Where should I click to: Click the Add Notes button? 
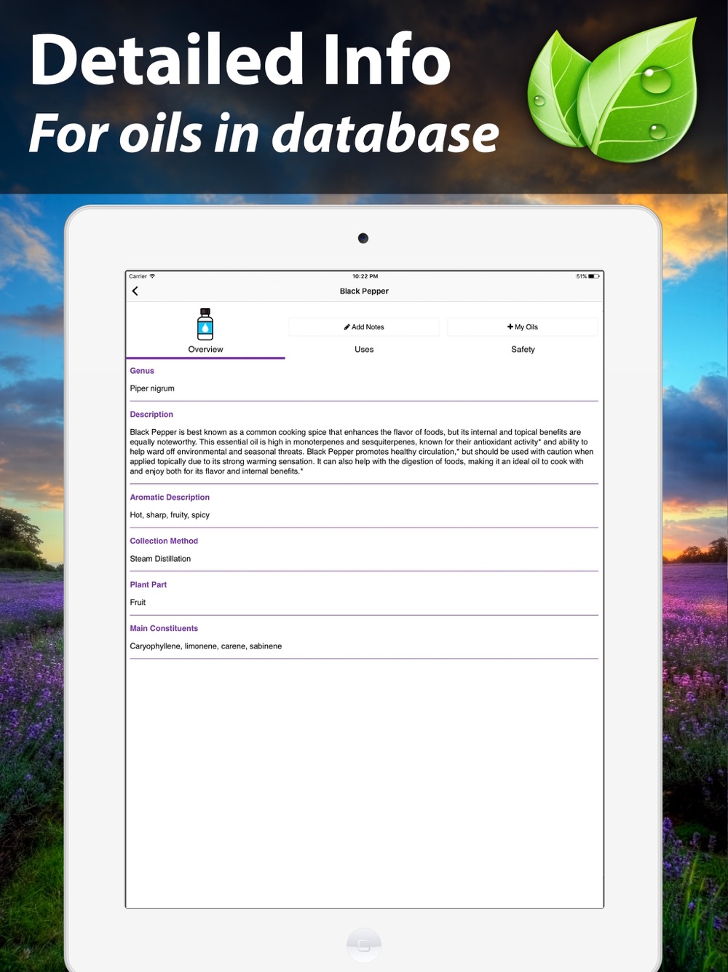click(x=364, y=326)
